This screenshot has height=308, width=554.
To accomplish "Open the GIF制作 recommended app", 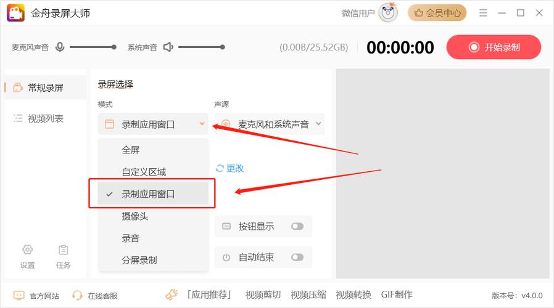I will 397,294.
